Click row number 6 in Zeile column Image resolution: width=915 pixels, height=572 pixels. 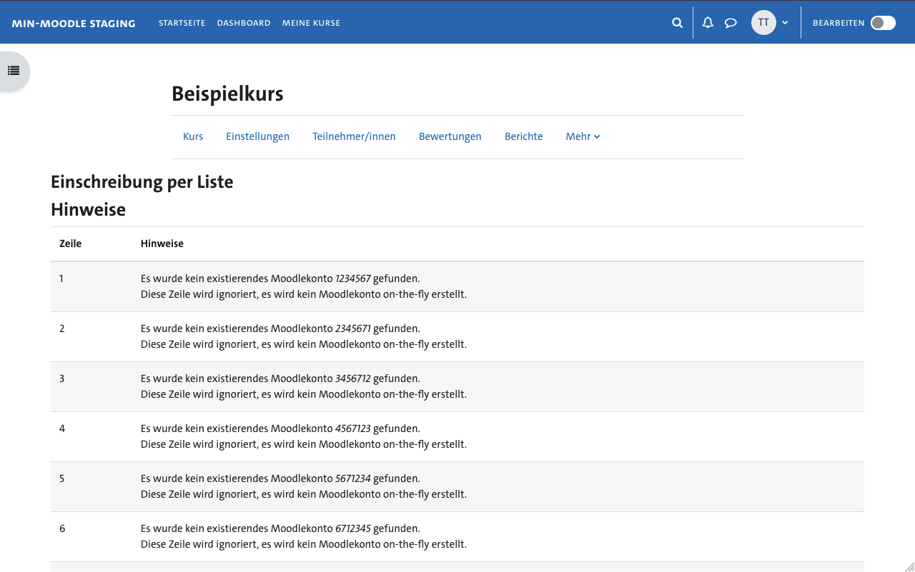click(x=62, y=528)
